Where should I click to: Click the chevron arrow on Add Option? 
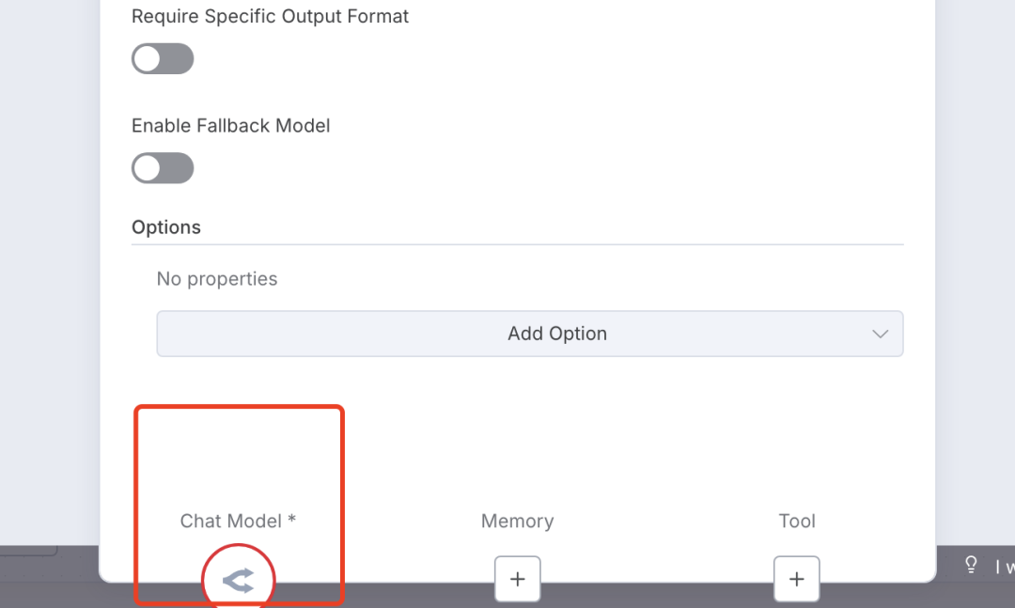880,334
